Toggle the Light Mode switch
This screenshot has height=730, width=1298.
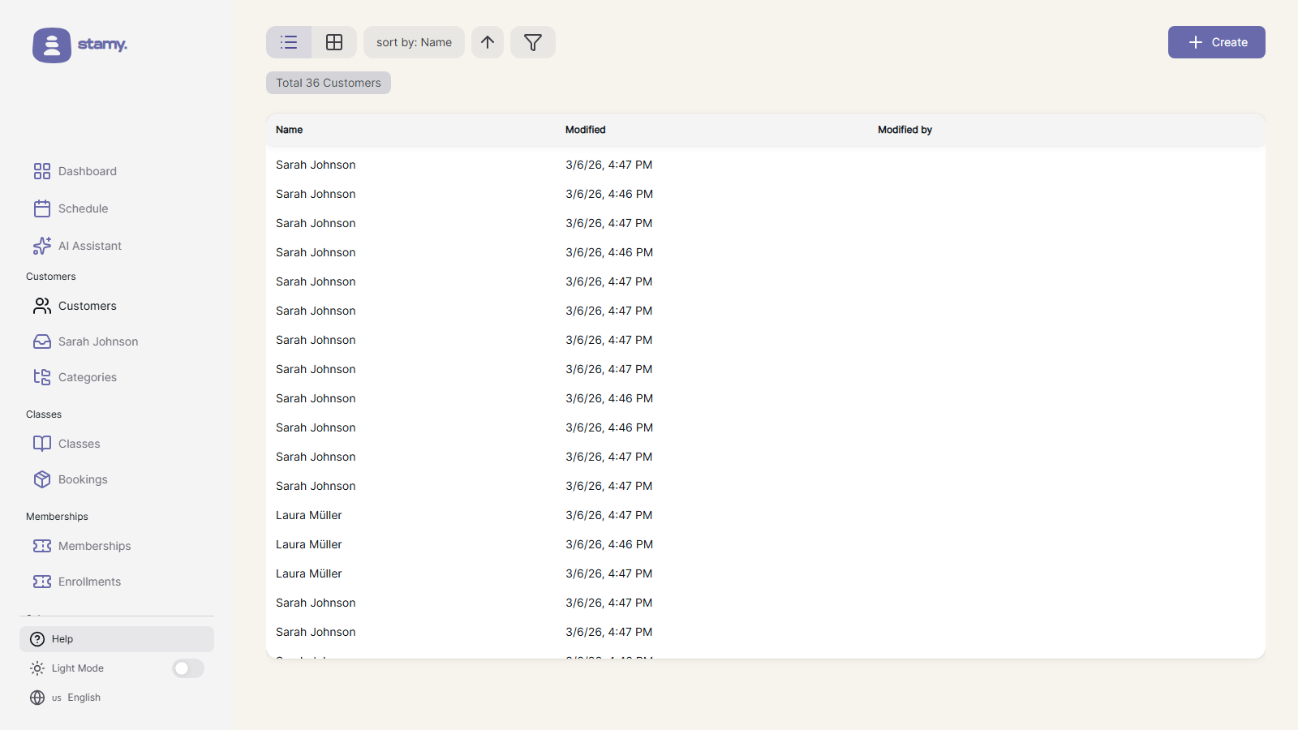coord(188,668)
